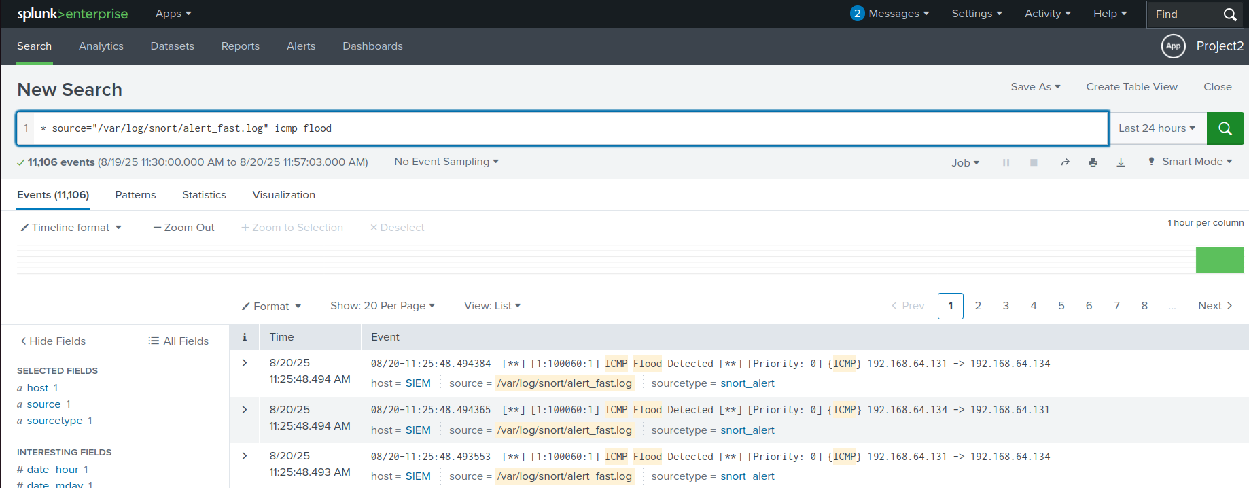Open View: List dropdown
1249x488 pixels.
click(x=493, y=306)
